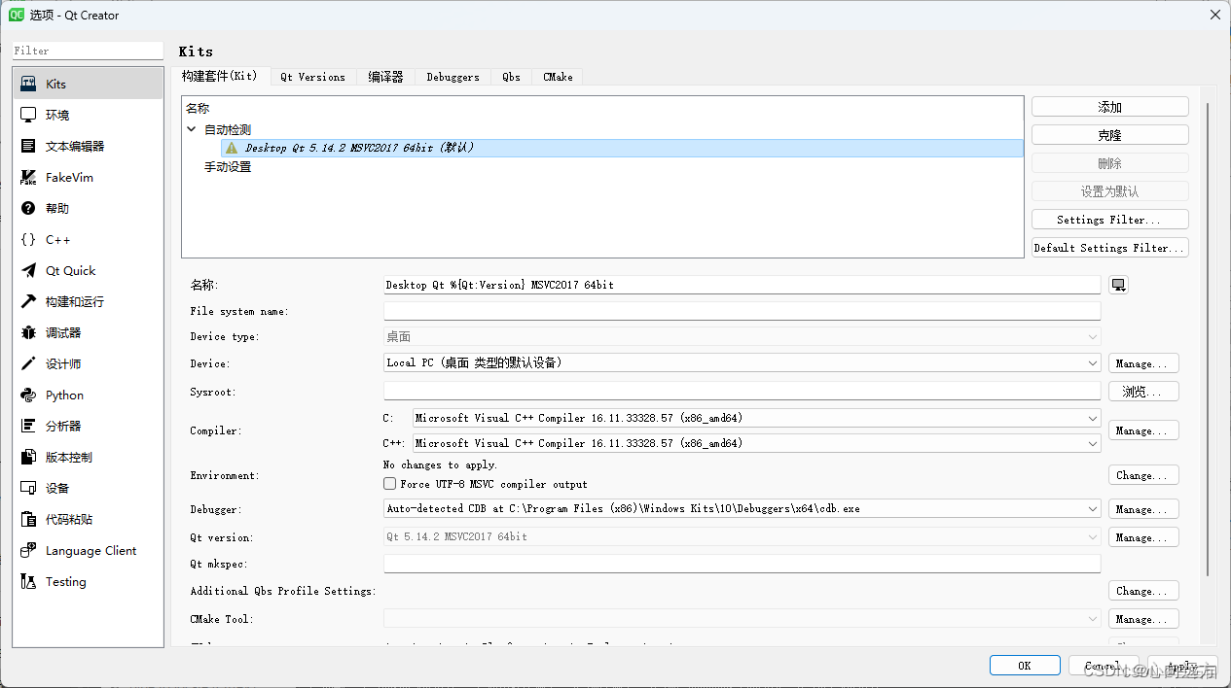Click Change... next to Environment
The height and width of the screenshot is (688, 1231).
(x=1143, y=475)
